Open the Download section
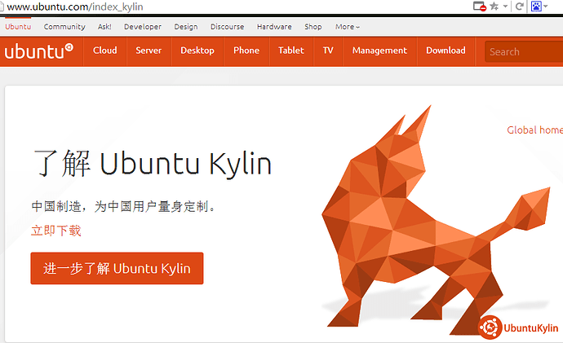The height and width of the screenshot is (343, 563). (446, 51)
